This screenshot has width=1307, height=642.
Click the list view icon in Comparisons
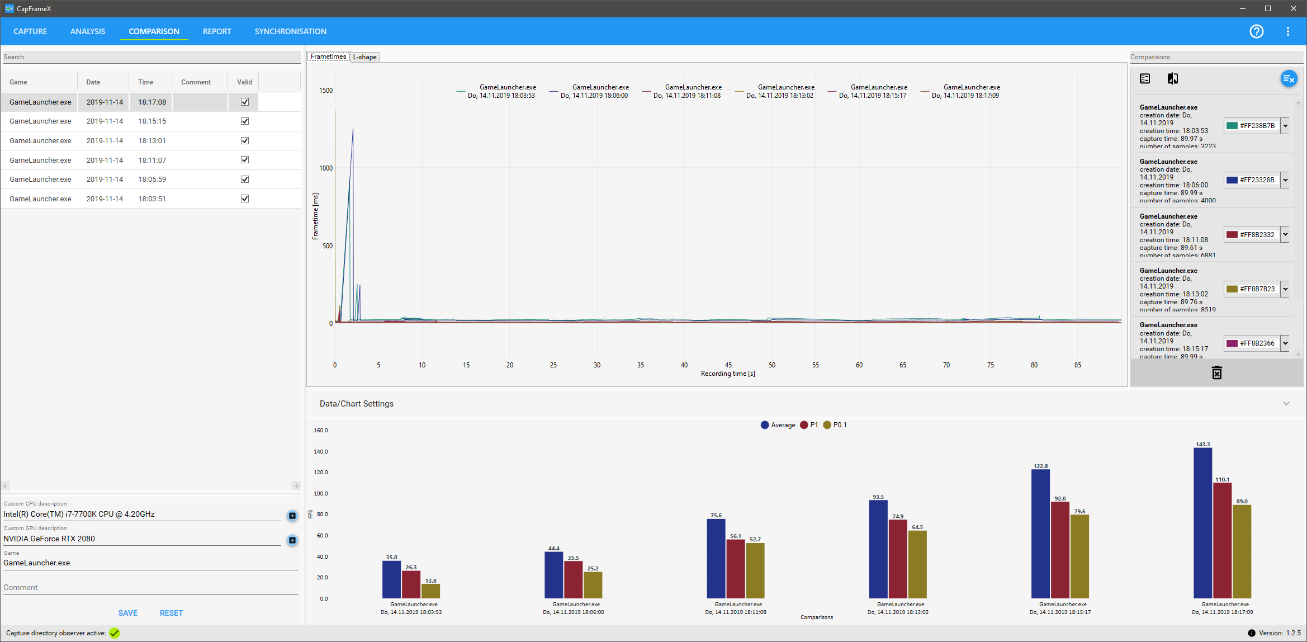pyautogui.click(x=1145, y=79)
